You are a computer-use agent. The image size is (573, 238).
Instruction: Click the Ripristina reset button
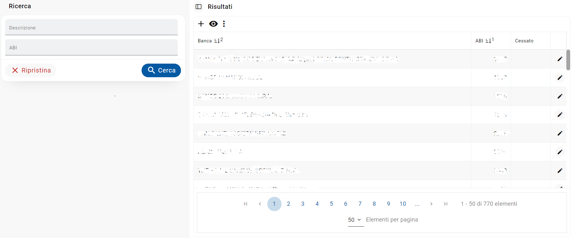tap(31, 70)
